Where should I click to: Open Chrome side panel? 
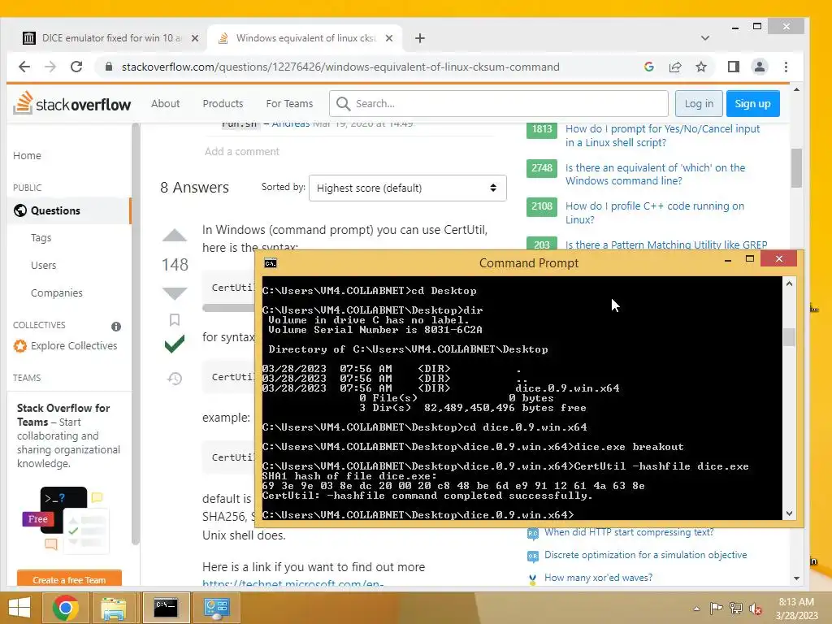point(734,67)
